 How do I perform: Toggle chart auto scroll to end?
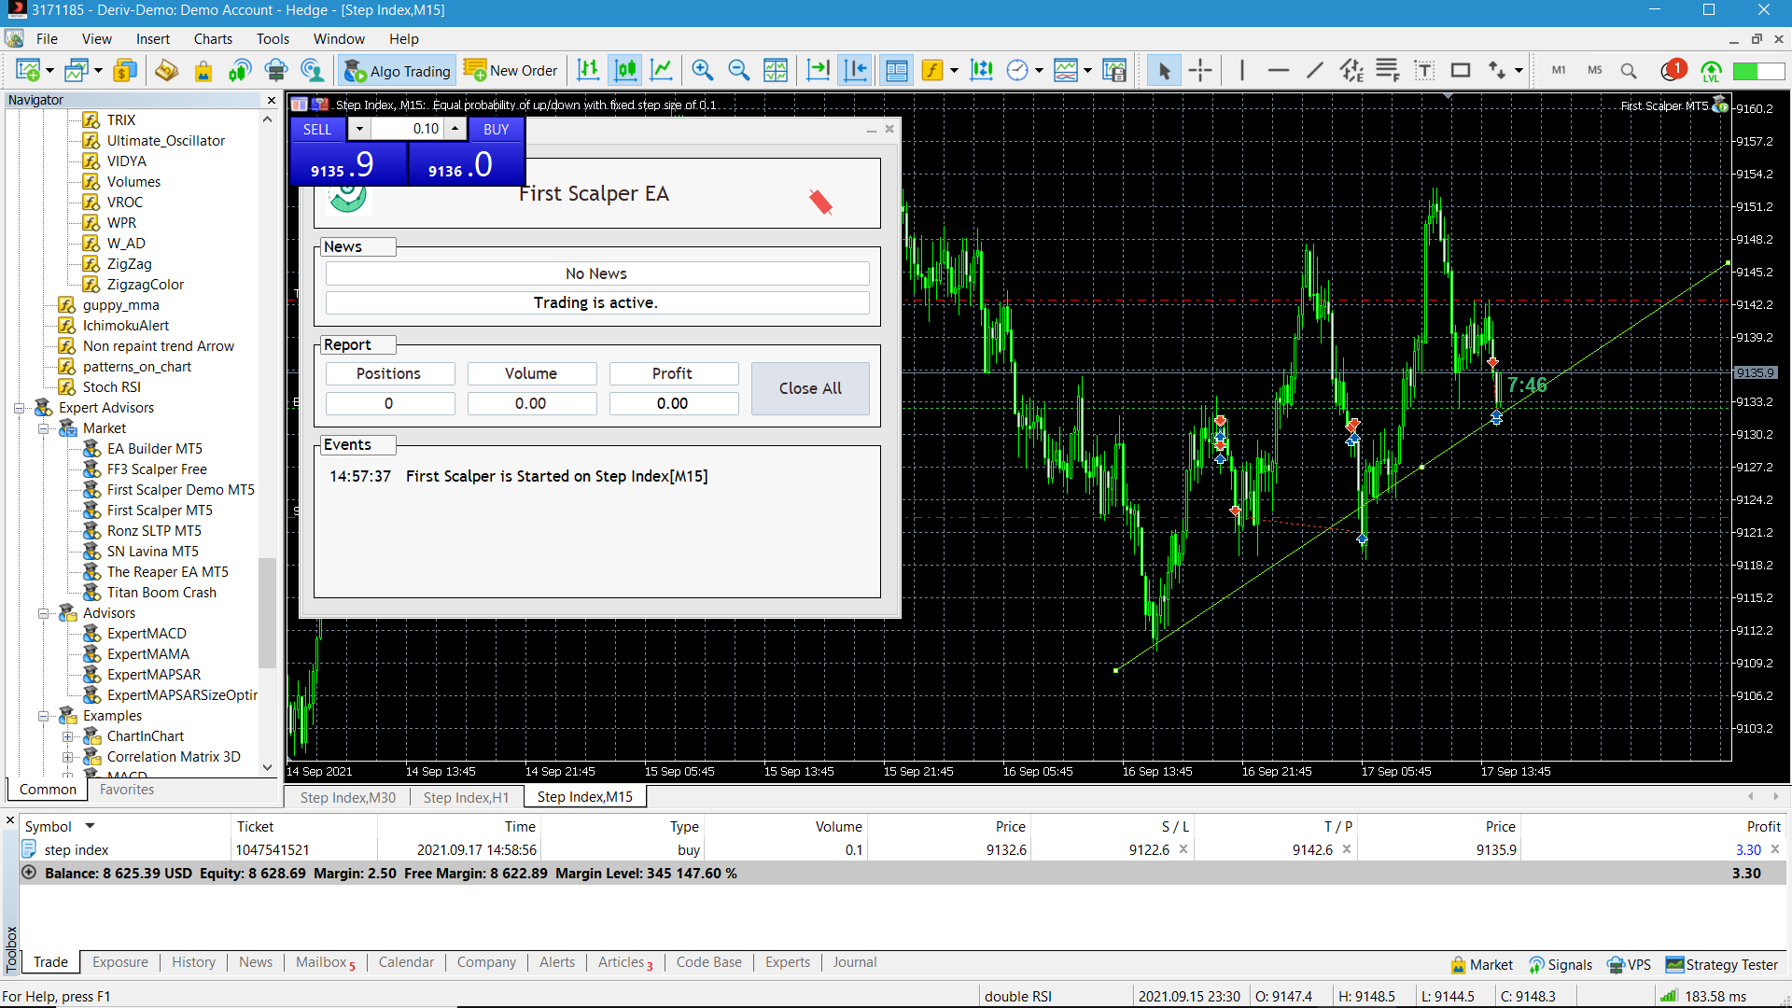(x=819, y=70)
